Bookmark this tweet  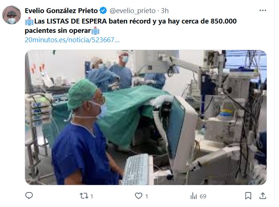click(248, 196)
